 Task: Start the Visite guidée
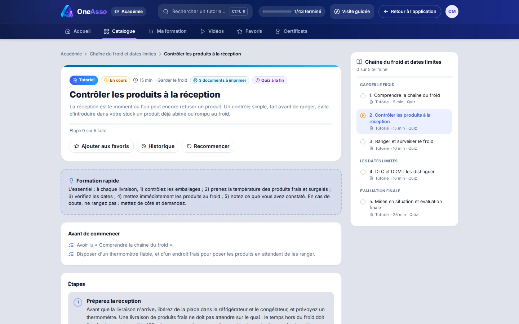352,12
